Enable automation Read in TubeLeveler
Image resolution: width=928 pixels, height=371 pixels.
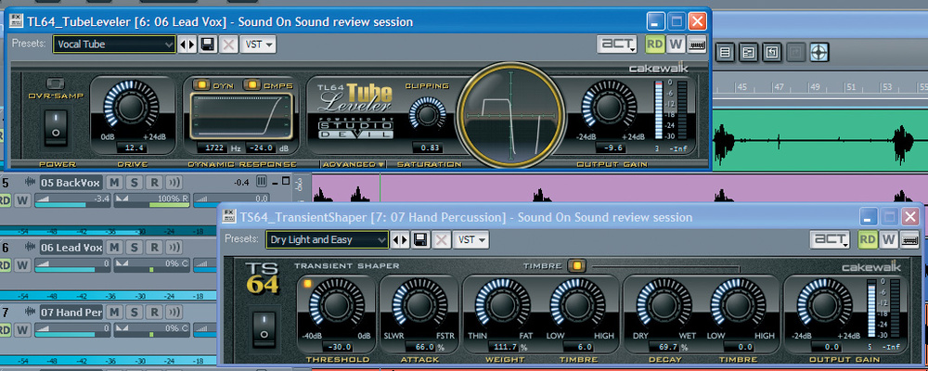[654, 45]
